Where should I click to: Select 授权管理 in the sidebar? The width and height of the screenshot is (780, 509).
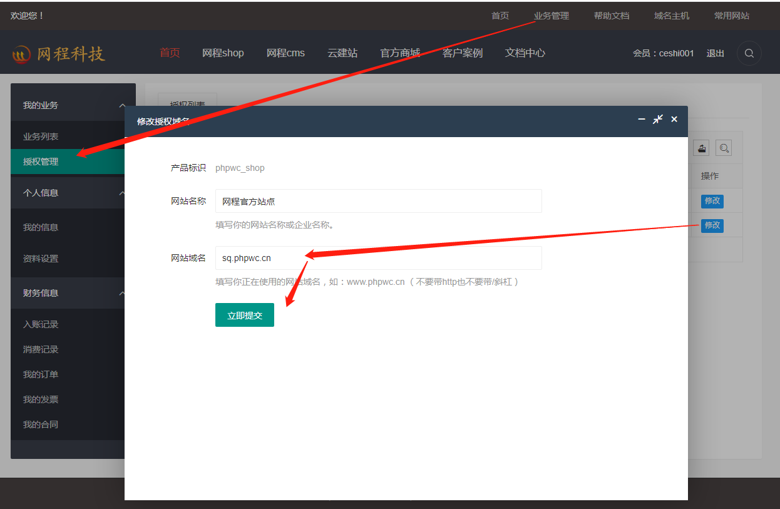(41, 162)
